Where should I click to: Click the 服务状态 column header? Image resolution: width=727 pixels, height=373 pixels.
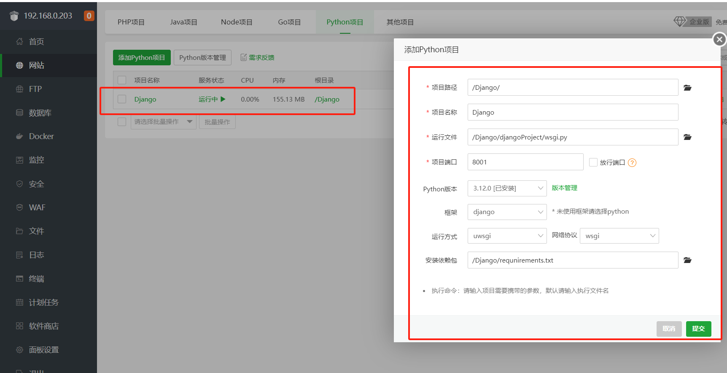211,80
